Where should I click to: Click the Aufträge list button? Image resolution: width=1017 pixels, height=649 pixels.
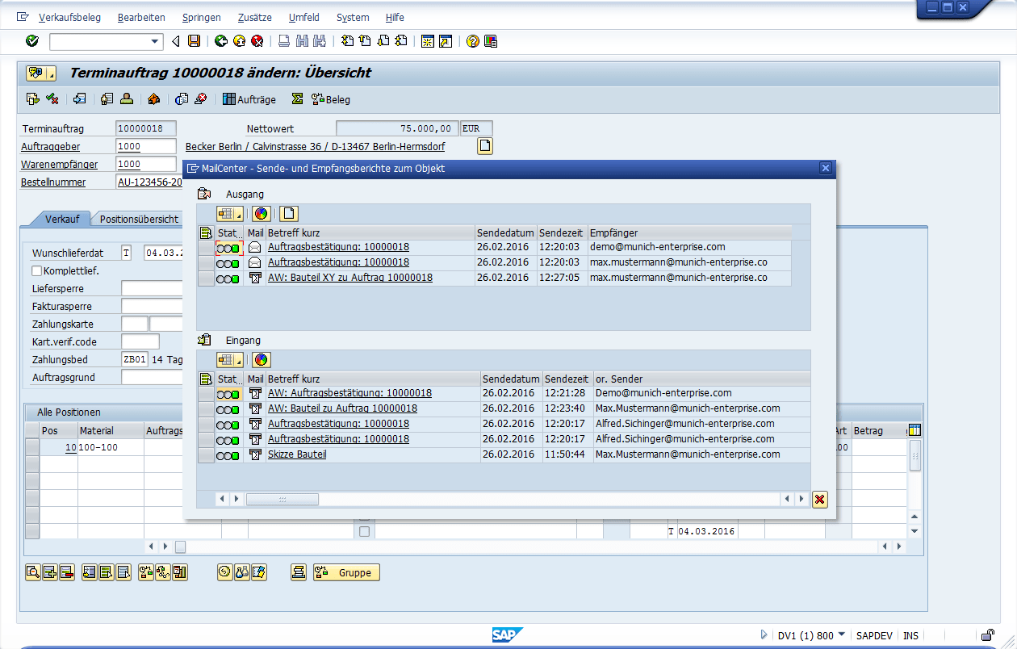coord(249,99)
